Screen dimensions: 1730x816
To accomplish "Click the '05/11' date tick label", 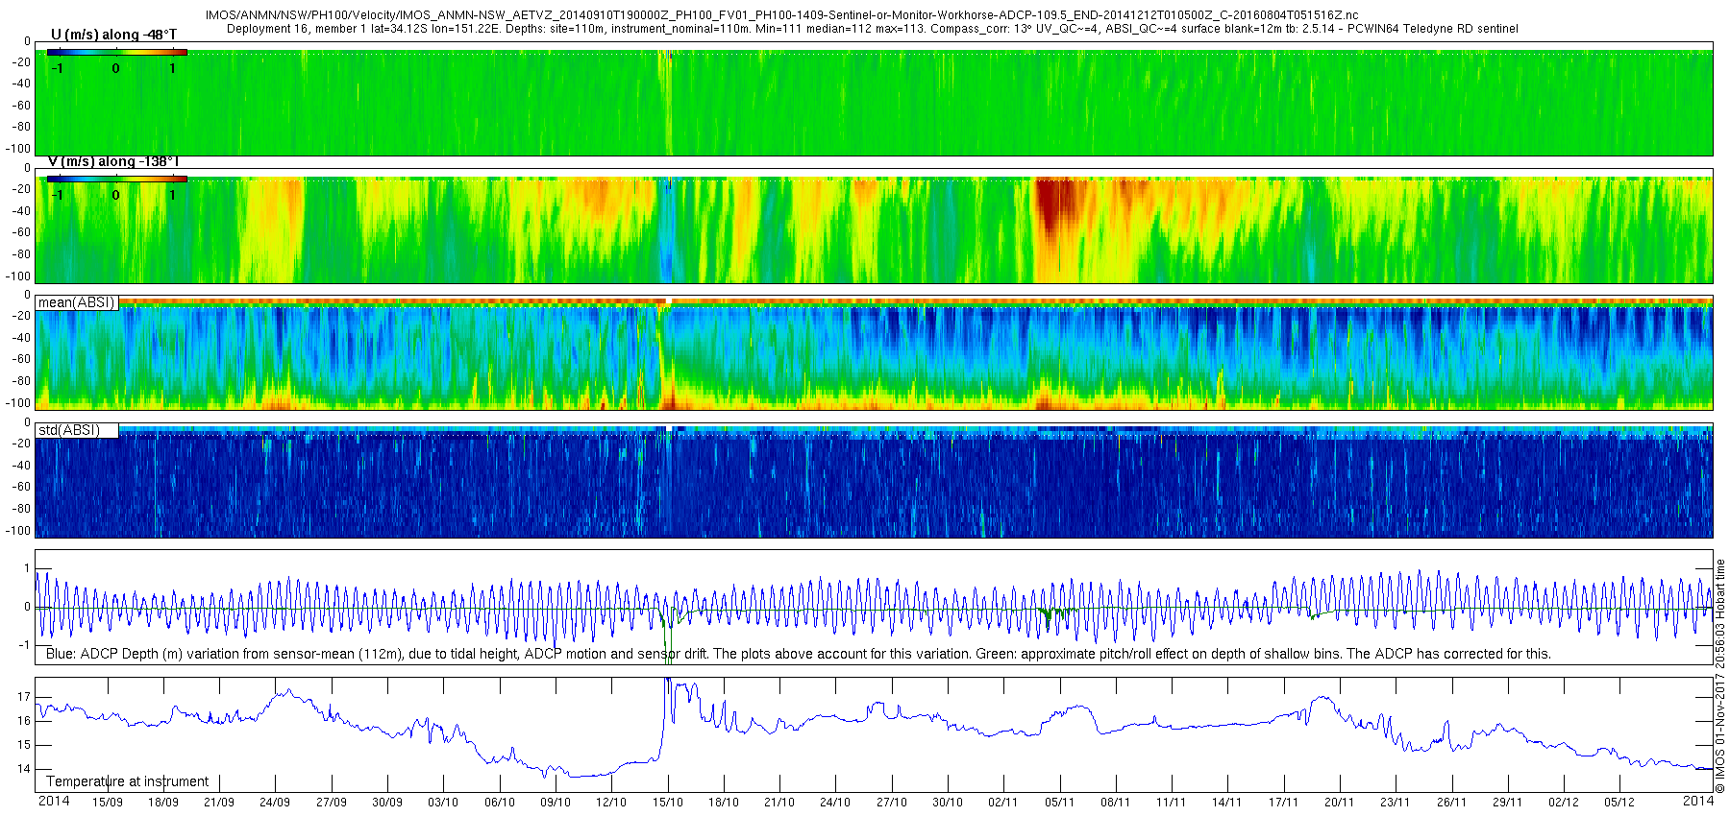I will click(1060, 803).
